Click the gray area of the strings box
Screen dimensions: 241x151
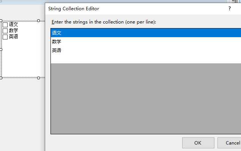pos(146,98)
